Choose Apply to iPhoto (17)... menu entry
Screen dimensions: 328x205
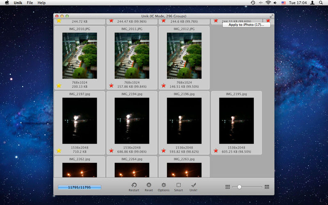(246, 25)
